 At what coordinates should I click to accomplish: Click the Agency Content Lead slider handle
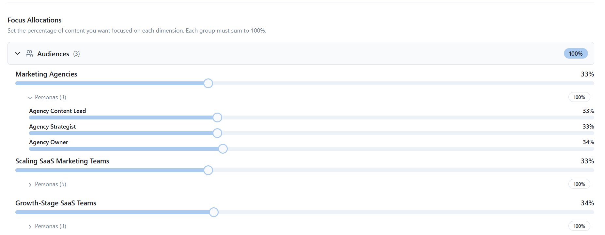(x=217, y=117)
